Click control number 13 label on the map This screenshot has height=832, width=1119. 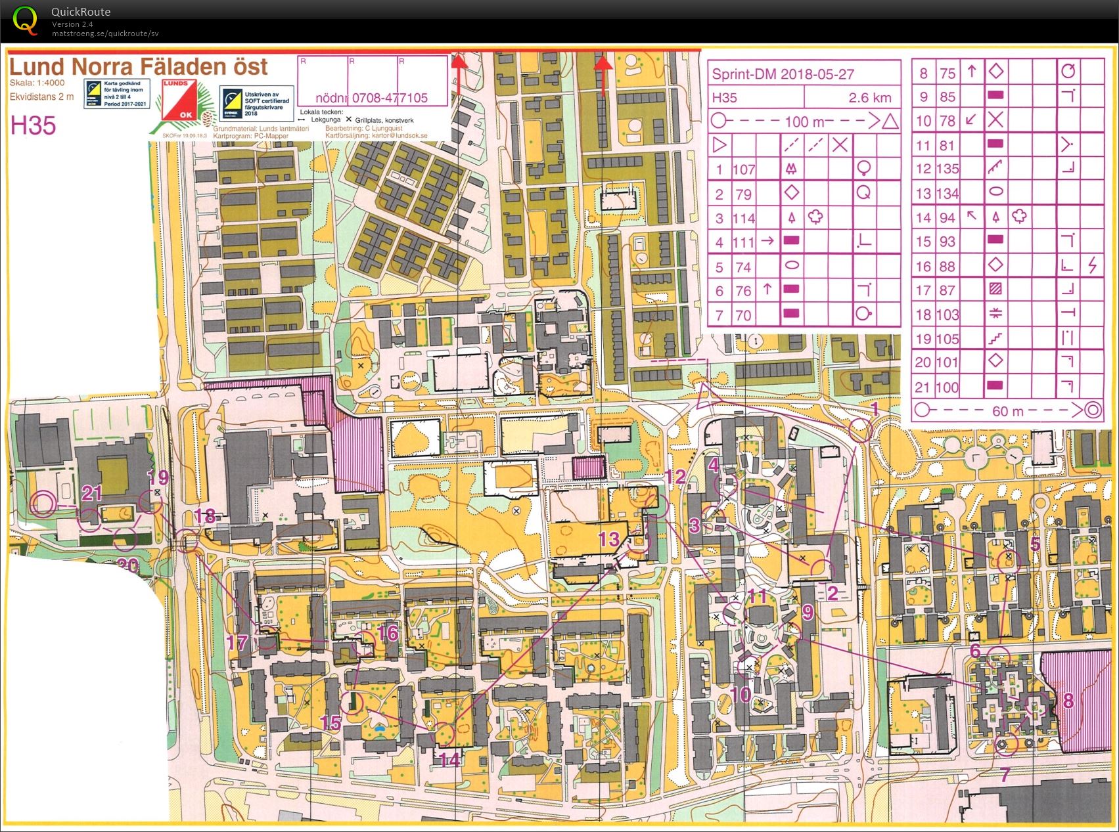click(x=609, y=539)
